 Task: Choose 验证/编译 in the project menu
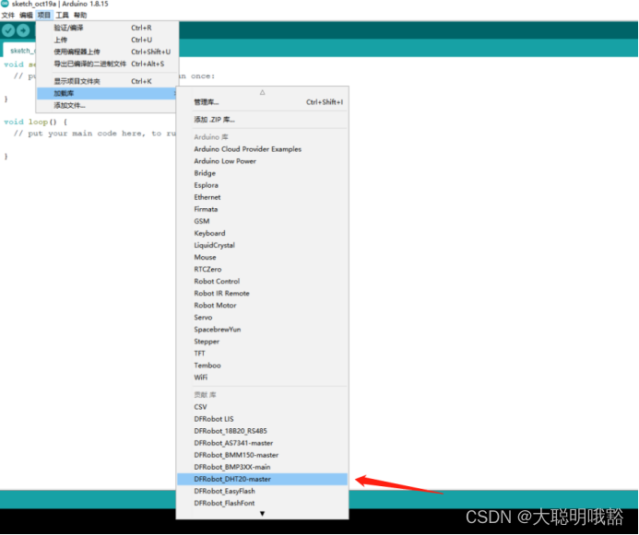[107, 28]
